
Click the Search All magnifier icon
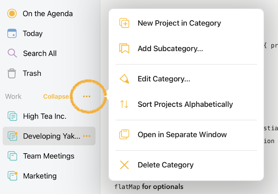[x=12, y=53]
